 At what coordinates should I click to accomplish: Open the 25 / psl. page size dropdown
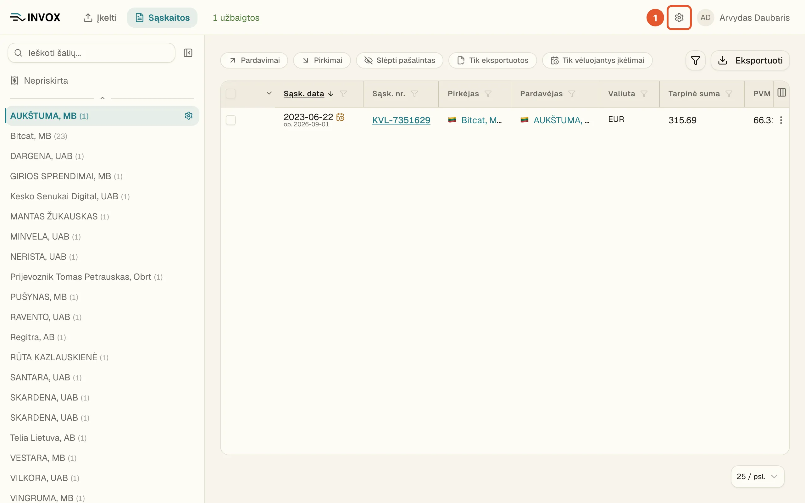758,476
